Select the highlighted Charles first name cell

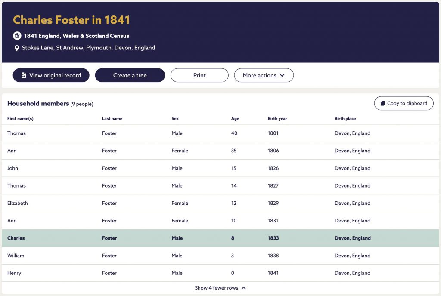[16, 238]
